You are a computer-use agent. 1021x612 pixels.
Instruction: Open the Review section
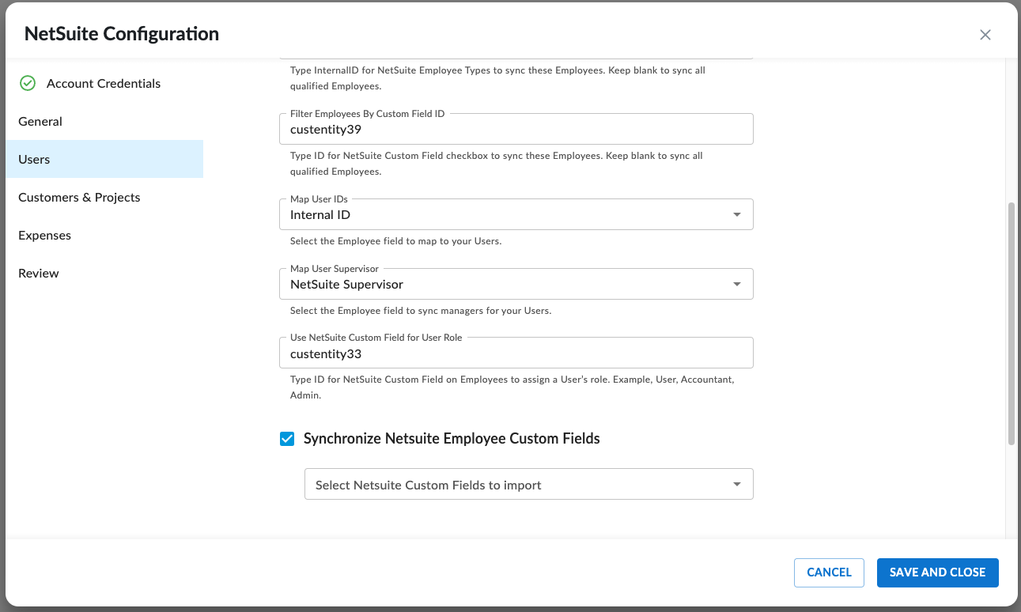pyautogui.click(x=104, y=273)
